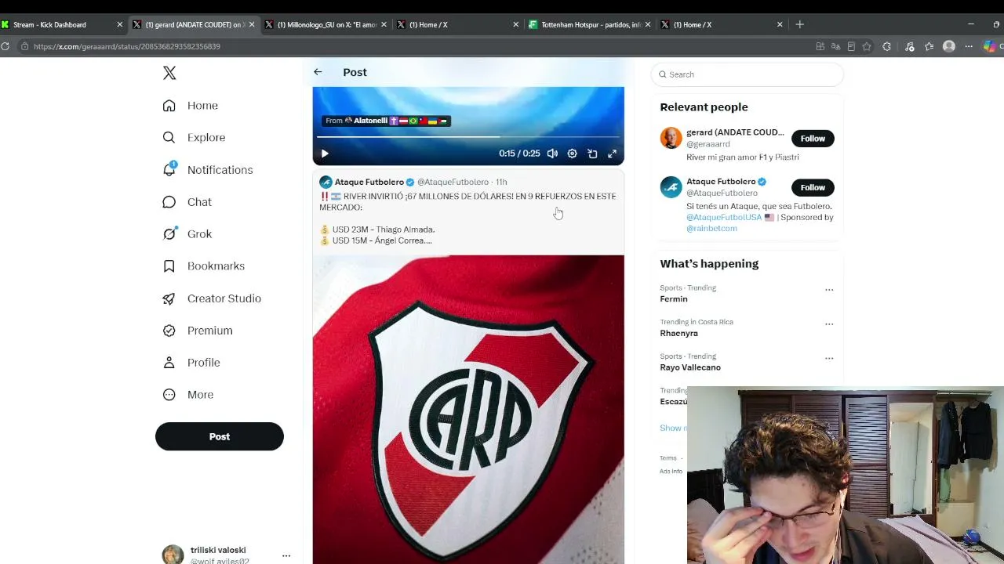Open a new browser tab
Screen dimensions: 1004x564
[800, 25]
